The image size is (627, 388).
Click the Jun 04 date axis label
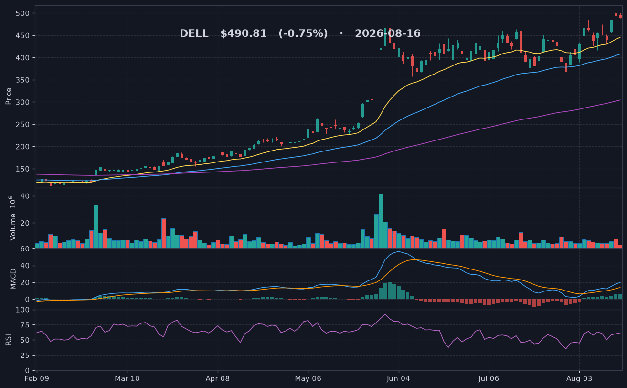399,378
